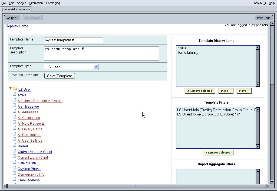The image size is (277, 191).
Task: Click the document icon beside Alert Message
Action: (x=15, y=106)
